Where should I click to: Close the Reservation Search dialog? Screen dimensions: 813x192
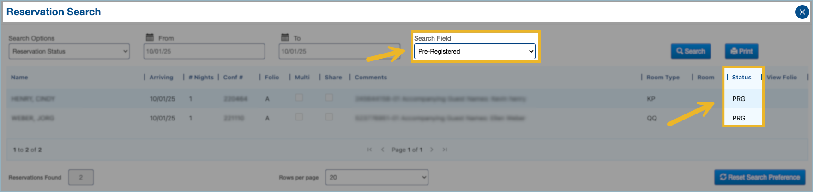(x=802, y=12)
